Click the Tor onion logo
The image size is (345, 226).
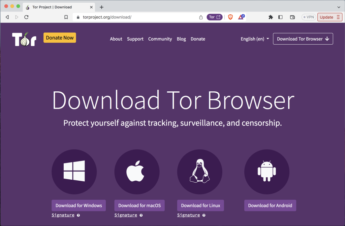pos(24,39)
